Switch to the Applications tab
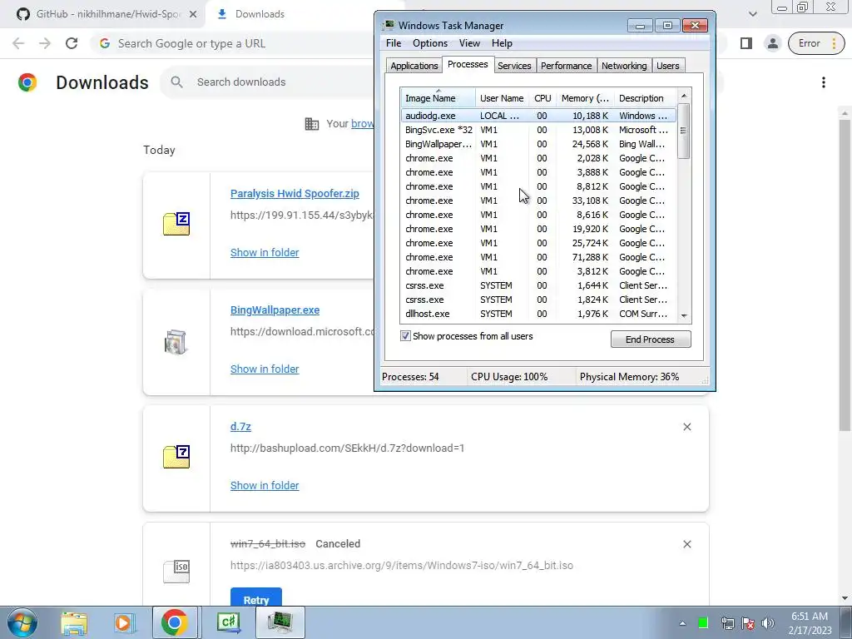The height and width of the screenshot is (639, 852). pyautogui.click(x=414, y=66)
